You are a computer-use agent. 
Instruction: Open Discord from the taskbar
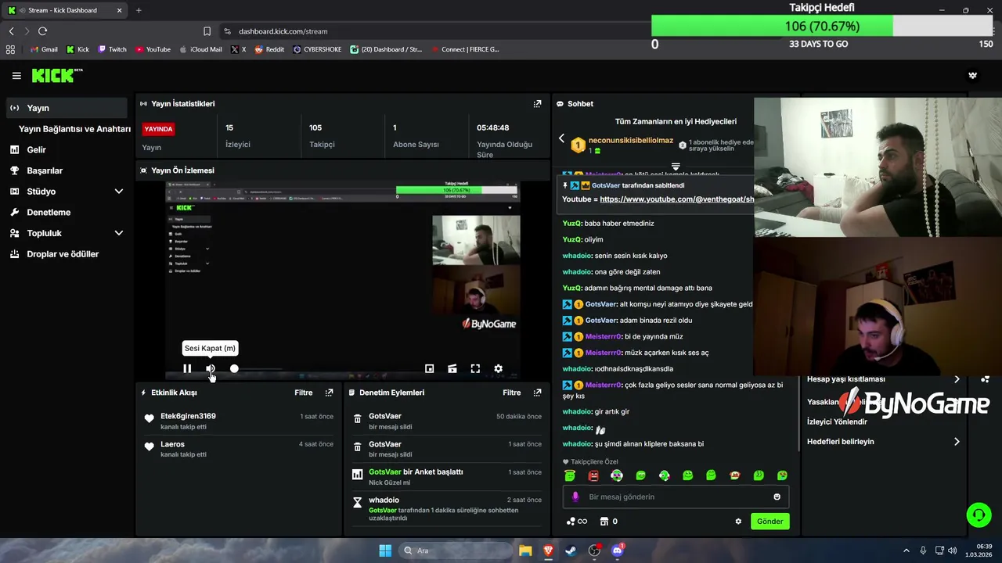click(618, 550)
